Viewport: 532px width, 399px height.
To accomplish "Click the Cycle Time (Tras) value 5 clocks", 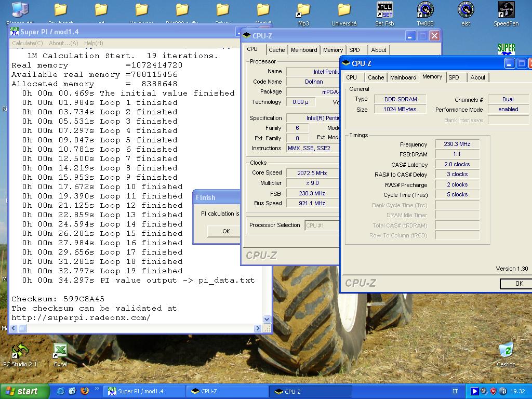I will [x=457, y=194].
